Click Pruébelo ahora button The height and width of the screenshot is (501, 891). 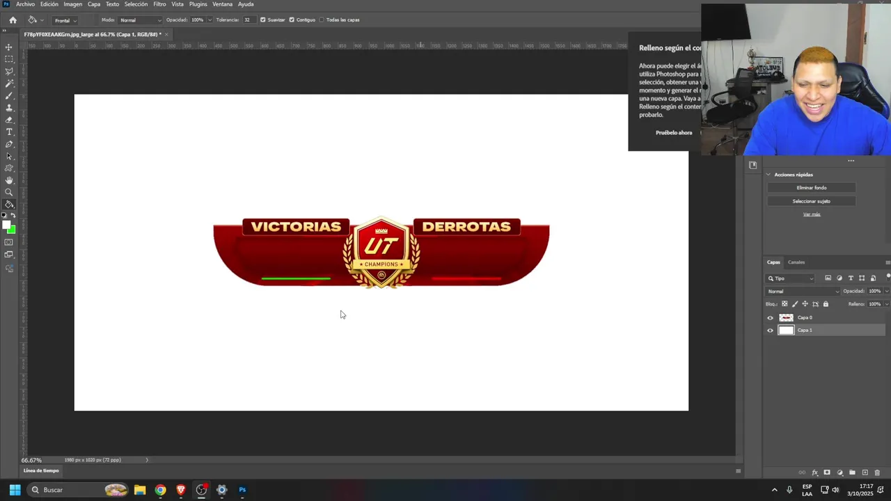point(674,133)
